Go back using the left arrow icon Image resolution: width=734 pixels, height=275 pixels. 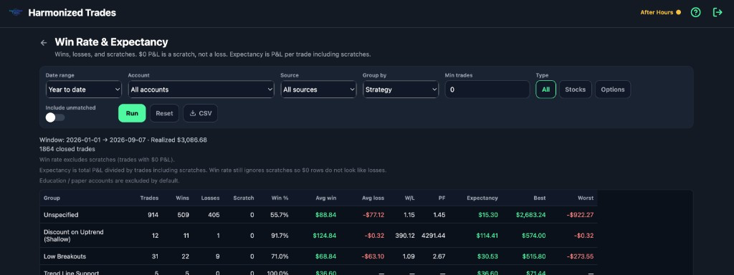[x=44, y=42]
